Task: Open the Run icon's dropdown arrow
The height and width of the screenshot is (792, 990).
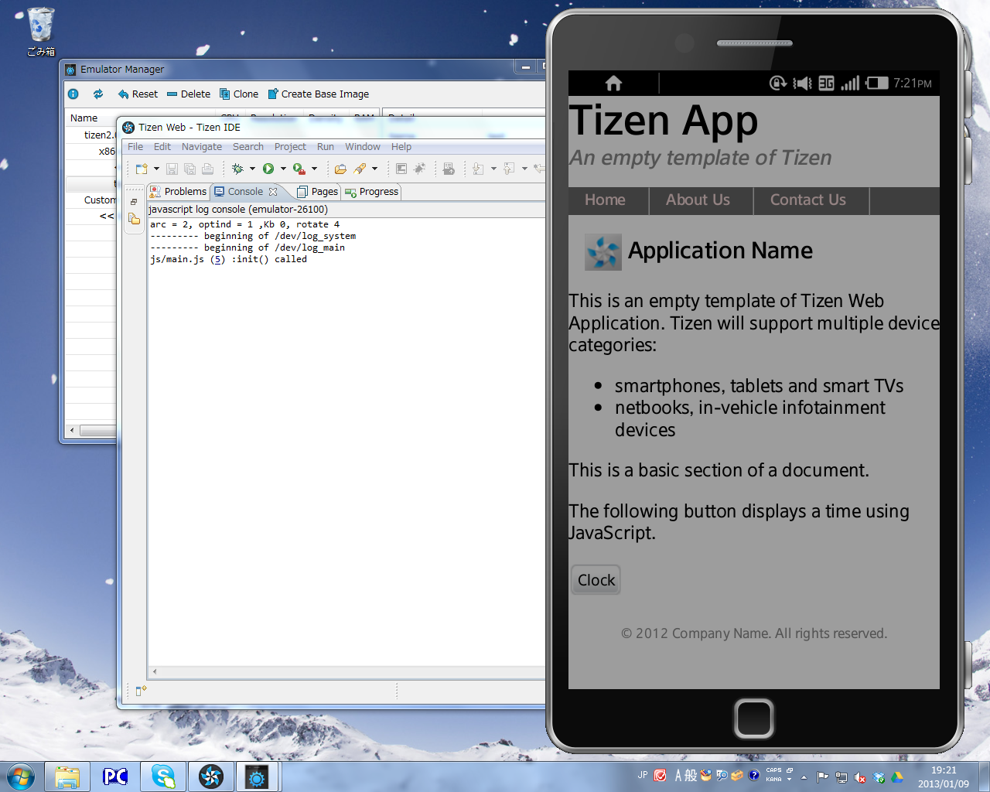Action: (283, 169)
